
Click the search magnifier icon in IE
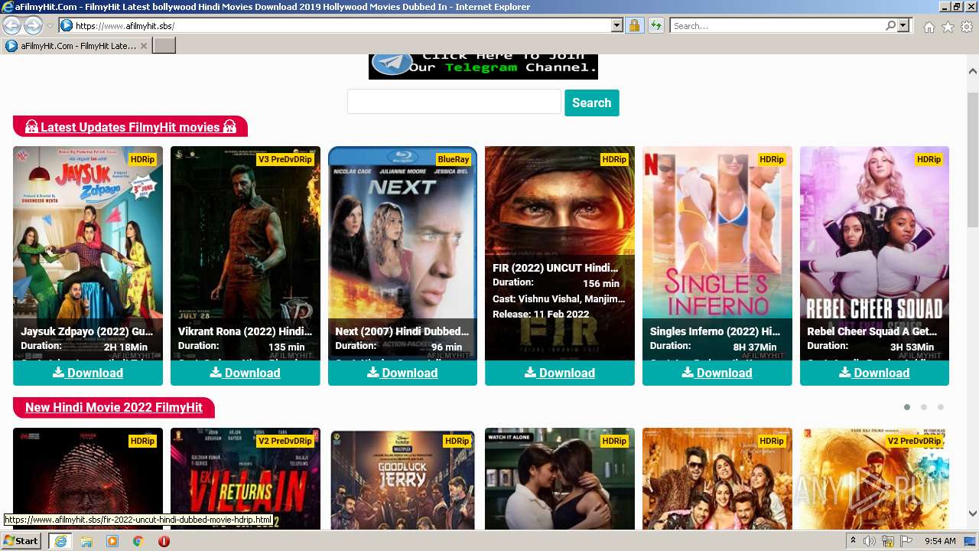(x=890, y=25)
